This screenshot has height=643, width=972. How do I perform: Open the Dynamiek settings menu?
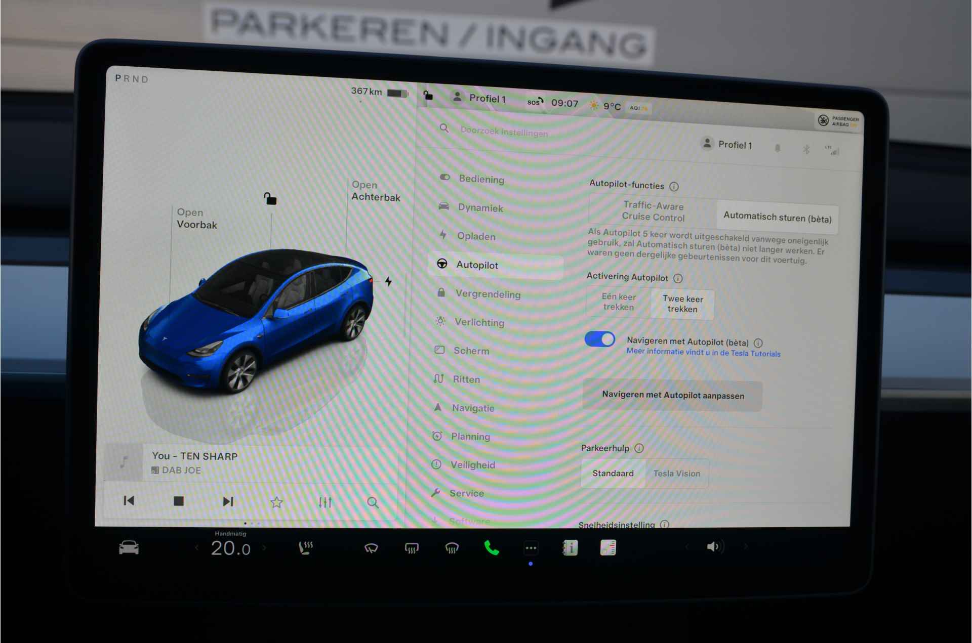pos(471,207)
